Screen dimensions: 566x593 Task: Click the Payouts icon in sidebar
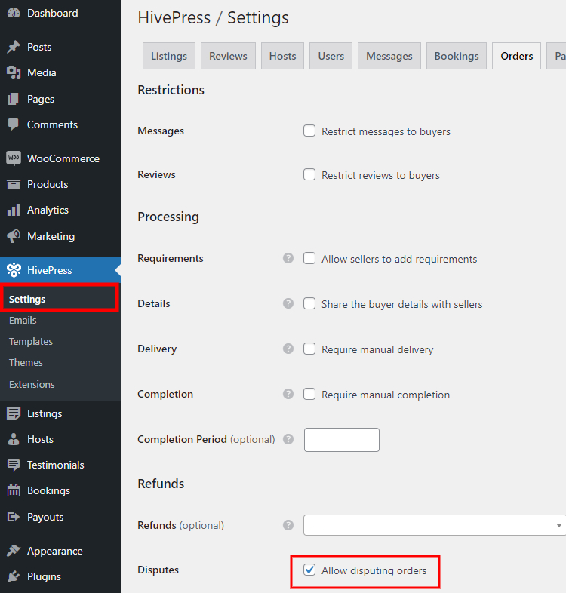pyautogui.click(x=14, y=517)
